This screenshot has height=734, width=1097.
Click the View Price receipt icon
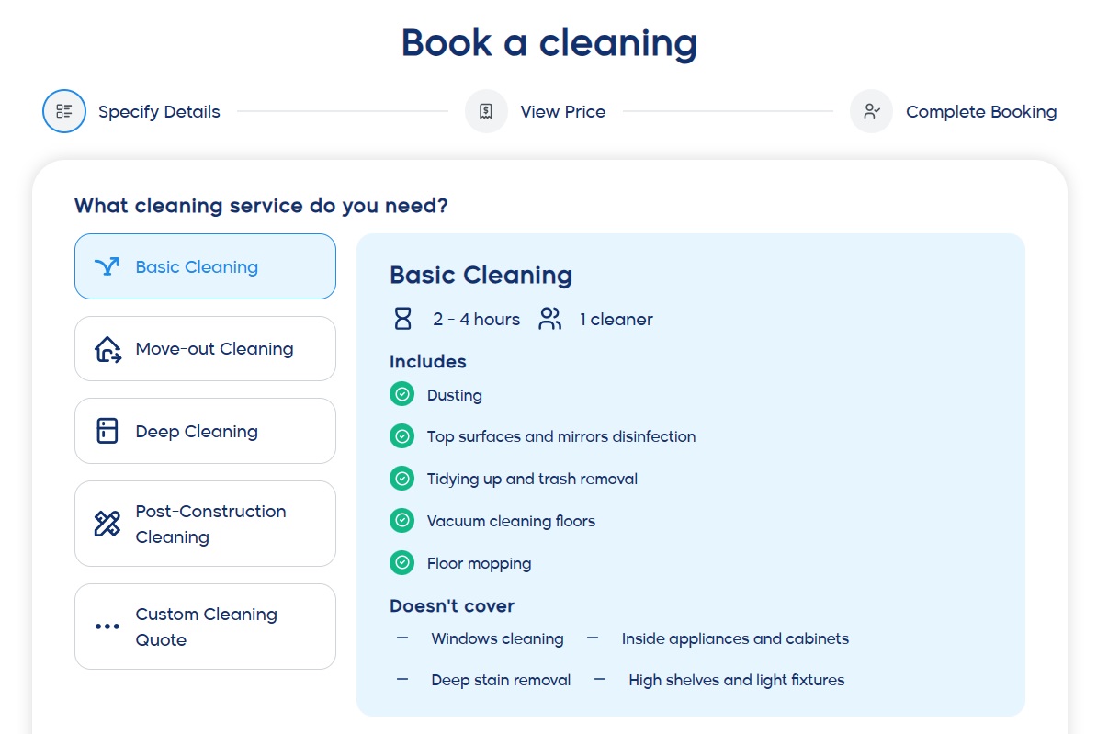click(486, 111)
